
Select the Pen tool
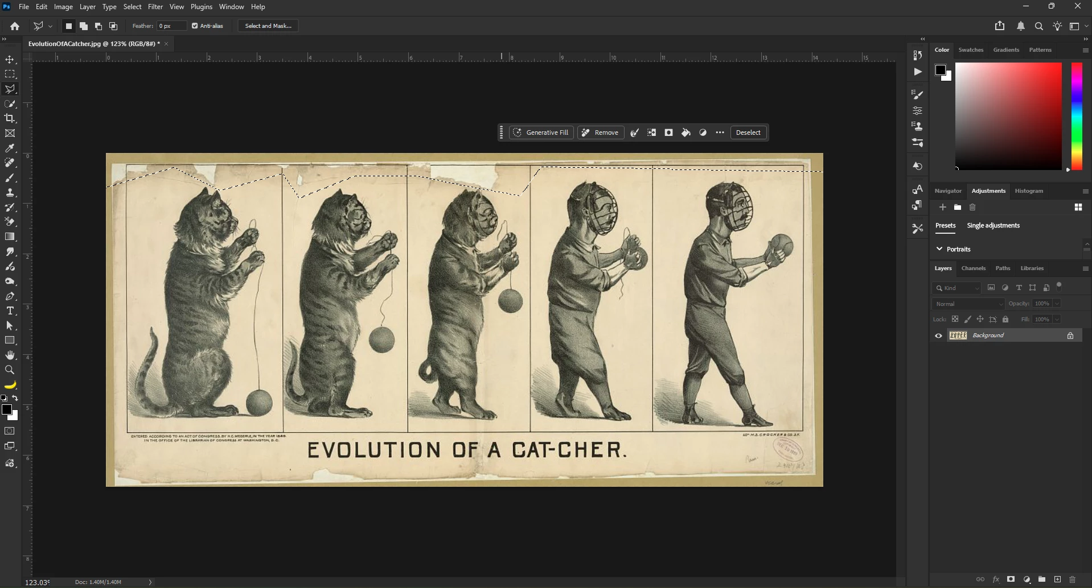10,296
